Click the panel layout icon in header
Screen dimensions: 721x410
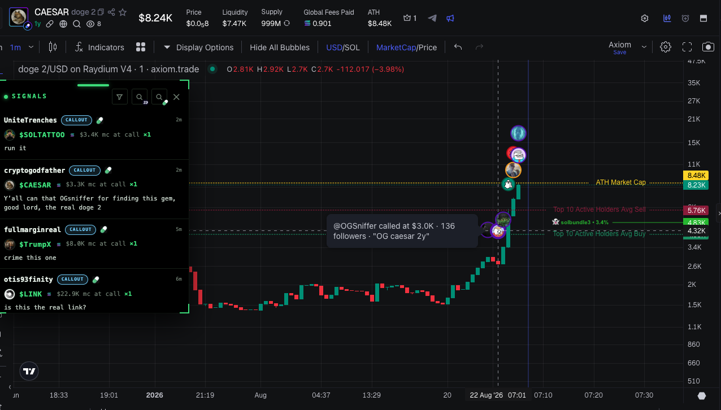(703, 18)
